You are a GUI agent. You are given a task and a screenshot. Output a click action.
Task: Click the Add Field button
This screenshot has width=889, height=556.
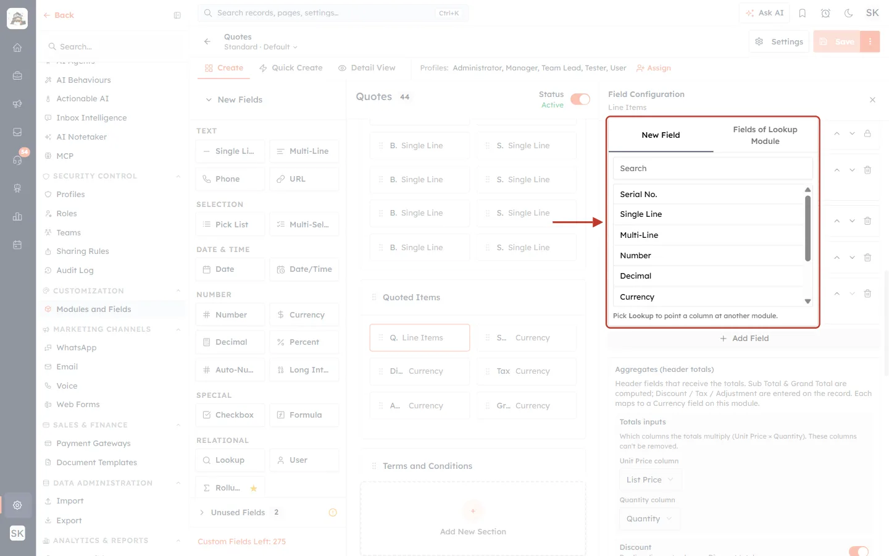pos(744,338)
